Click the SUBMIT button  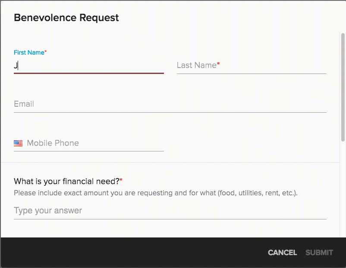pyautogui.click(x=319, y=253)
